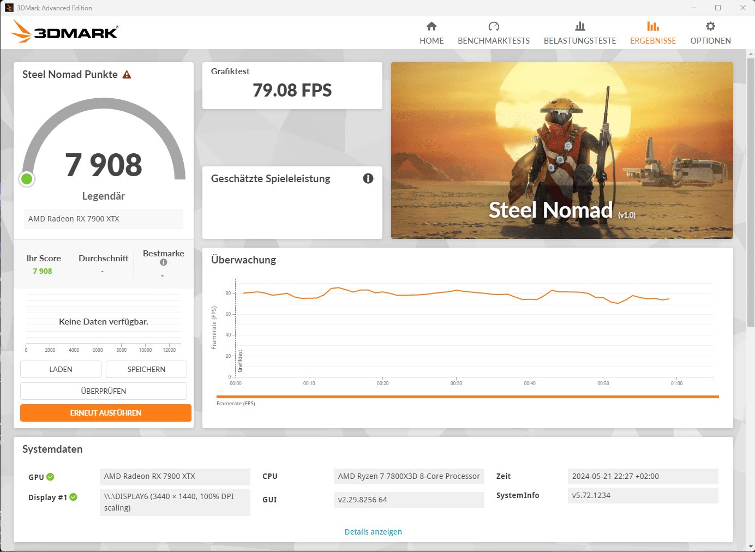The image size is (755, 552).
Task: Click the Home house icon
Action: [x=432, y=26]
